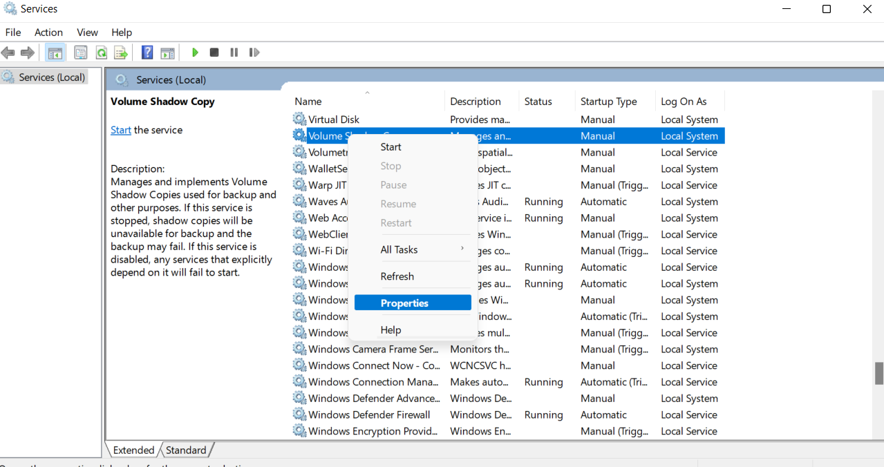Click the vertical scrollbar thumb
The image size is (884, 467).
coord(879,373)
